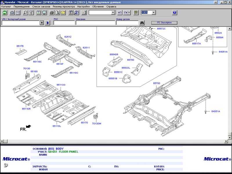Click into the Описание input field

tap(95, 23)
